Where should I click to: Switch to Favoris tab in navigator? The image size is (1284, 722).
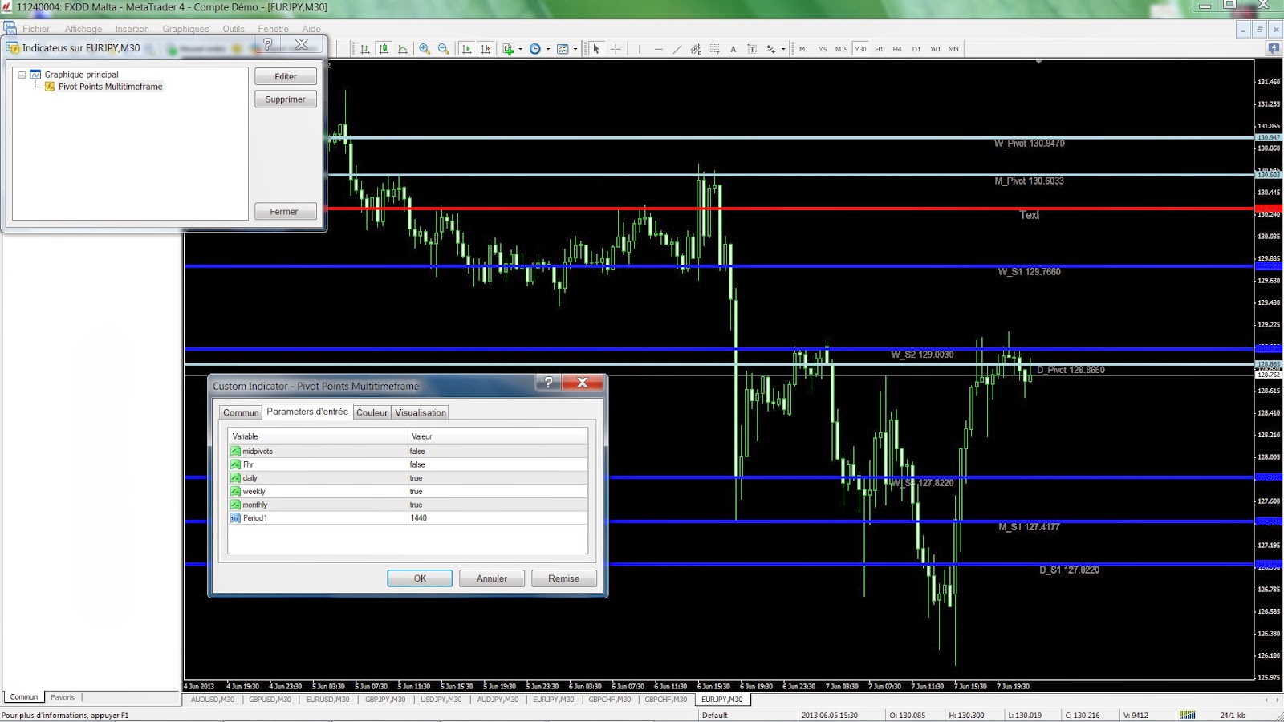pos(63,697)
